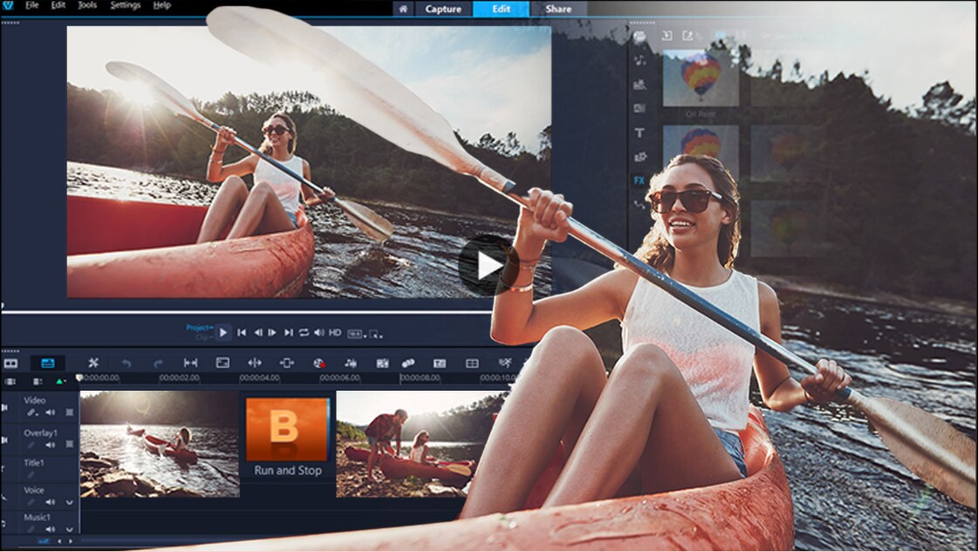Open the Sound Mixer waveform icon
Image resolution: width=978 pixels, height=552 pixels.
[x=351, y=363]
